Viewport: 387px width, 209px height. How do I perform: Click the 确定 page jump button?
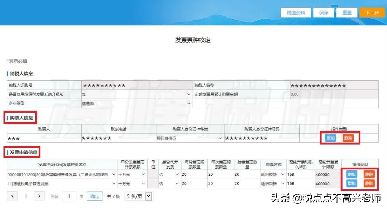pos(95,196)
